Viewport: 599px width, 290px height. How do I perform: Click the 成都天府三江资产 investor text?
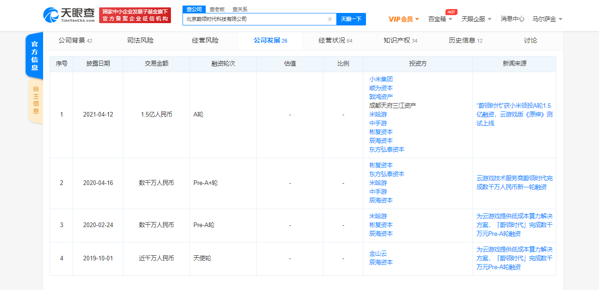point(393,105)
